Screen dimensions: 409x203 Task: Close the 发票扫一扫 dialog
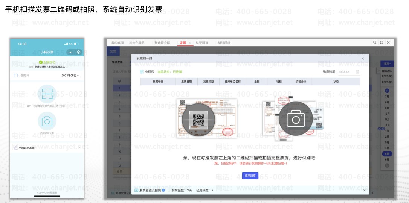[x=363, y=59]
